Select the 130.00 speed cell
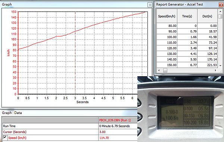 [x=167, y=54]
